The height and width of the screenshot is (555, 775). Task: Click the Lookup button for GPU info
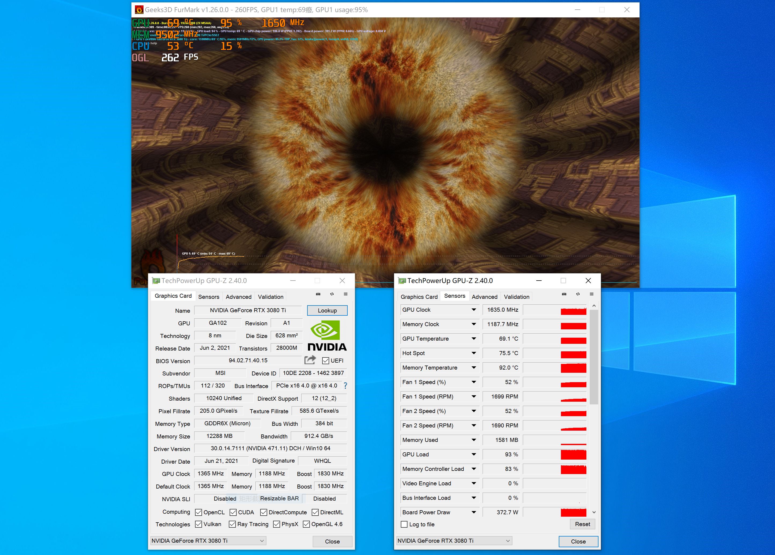327,311
